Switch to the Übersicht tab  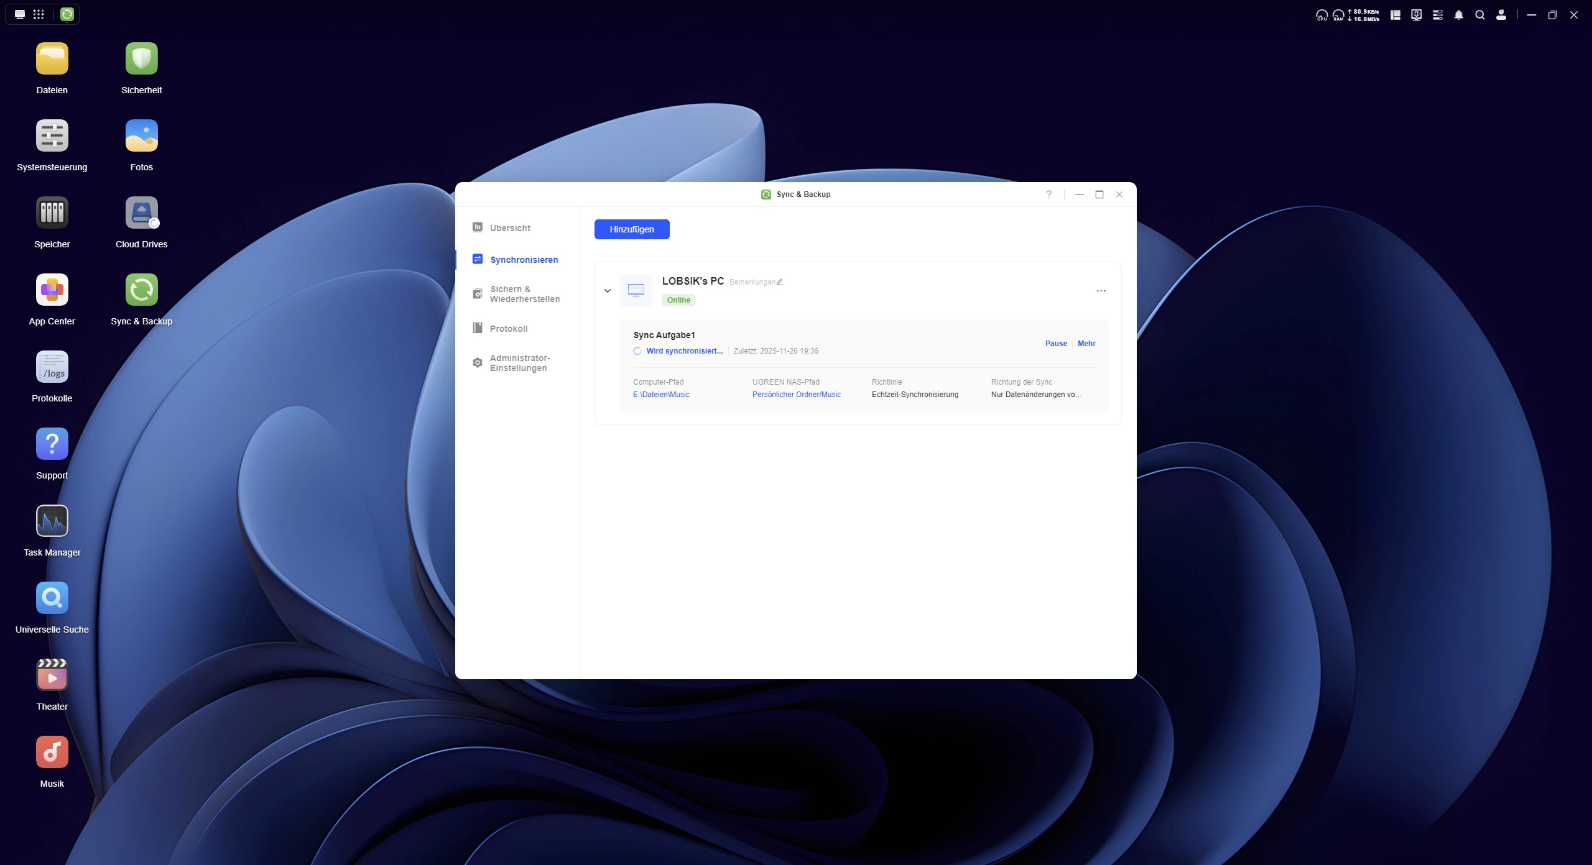point(509,228)
